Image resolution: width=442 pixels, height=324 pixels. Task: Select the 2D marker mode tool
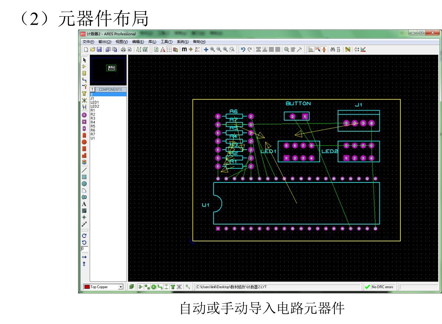point(84,217)
